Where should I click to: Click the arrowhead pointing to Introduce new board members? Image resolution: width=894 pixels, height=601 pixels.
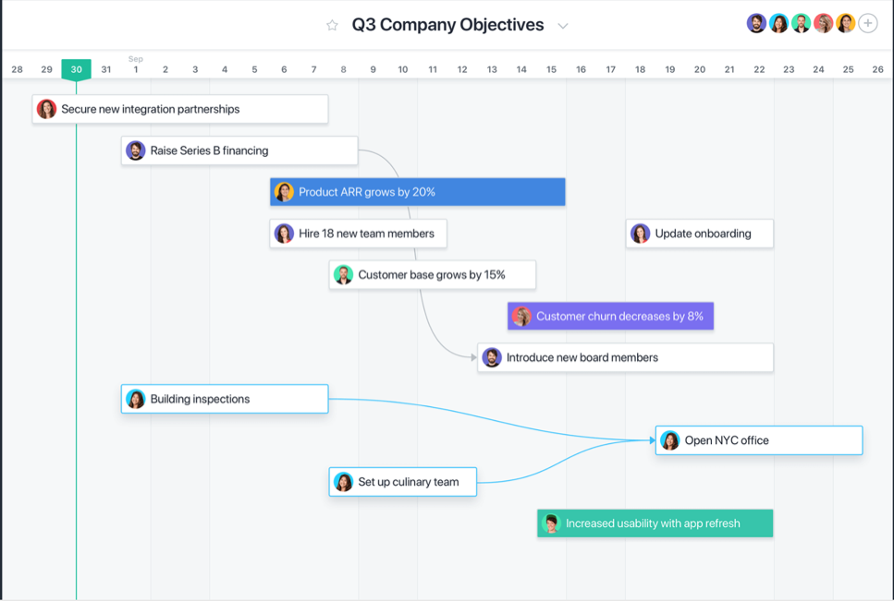coord(473,357)
